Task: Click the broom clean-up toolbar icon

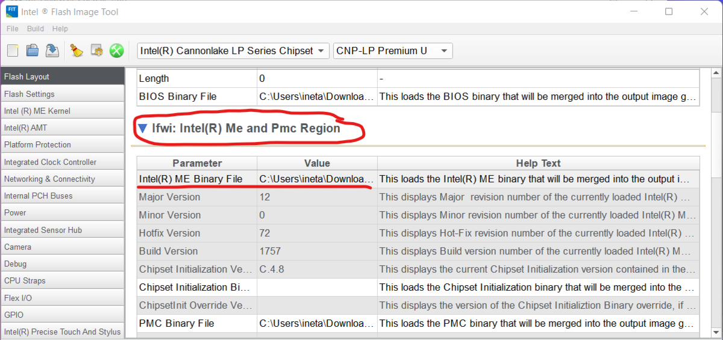Action: pyautogui.click(x=76, y=51)
